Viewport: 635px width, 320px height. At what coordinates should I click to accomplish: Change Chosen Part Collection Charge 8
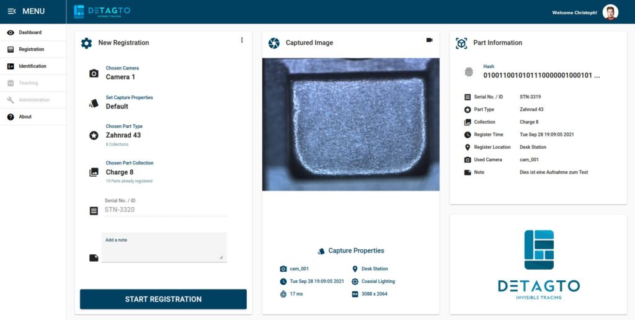(x=120, y=172)
